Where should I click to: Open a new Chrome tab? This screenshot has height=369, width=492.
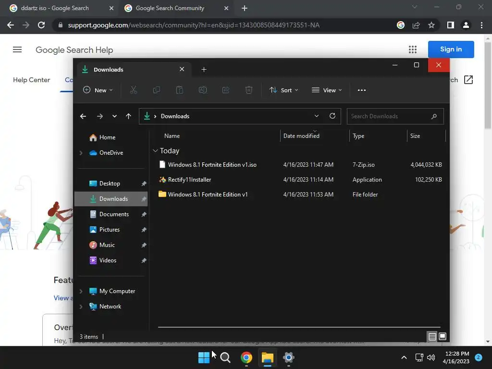(x=245, y=8)
